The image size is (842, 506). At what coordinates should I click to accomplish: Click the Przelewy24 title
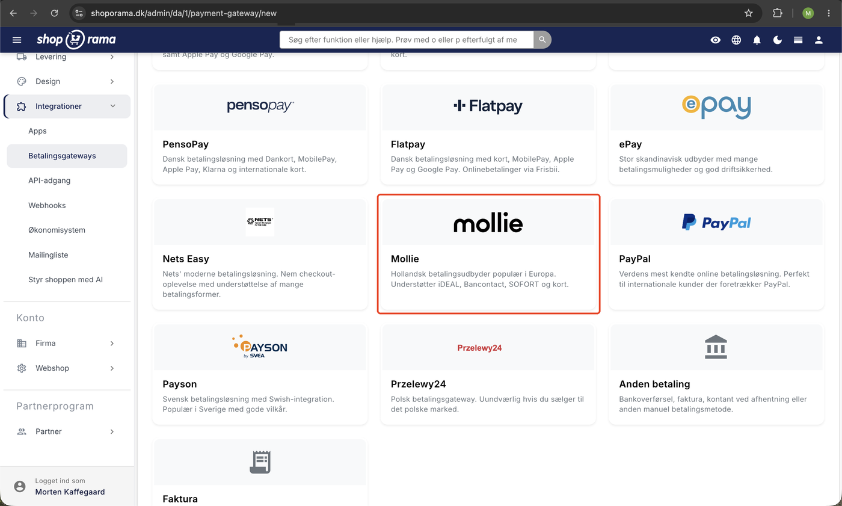coord(418,384)
